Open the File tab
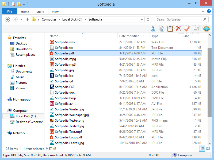This screenshot has width=214, height=160. pos(10,11)
